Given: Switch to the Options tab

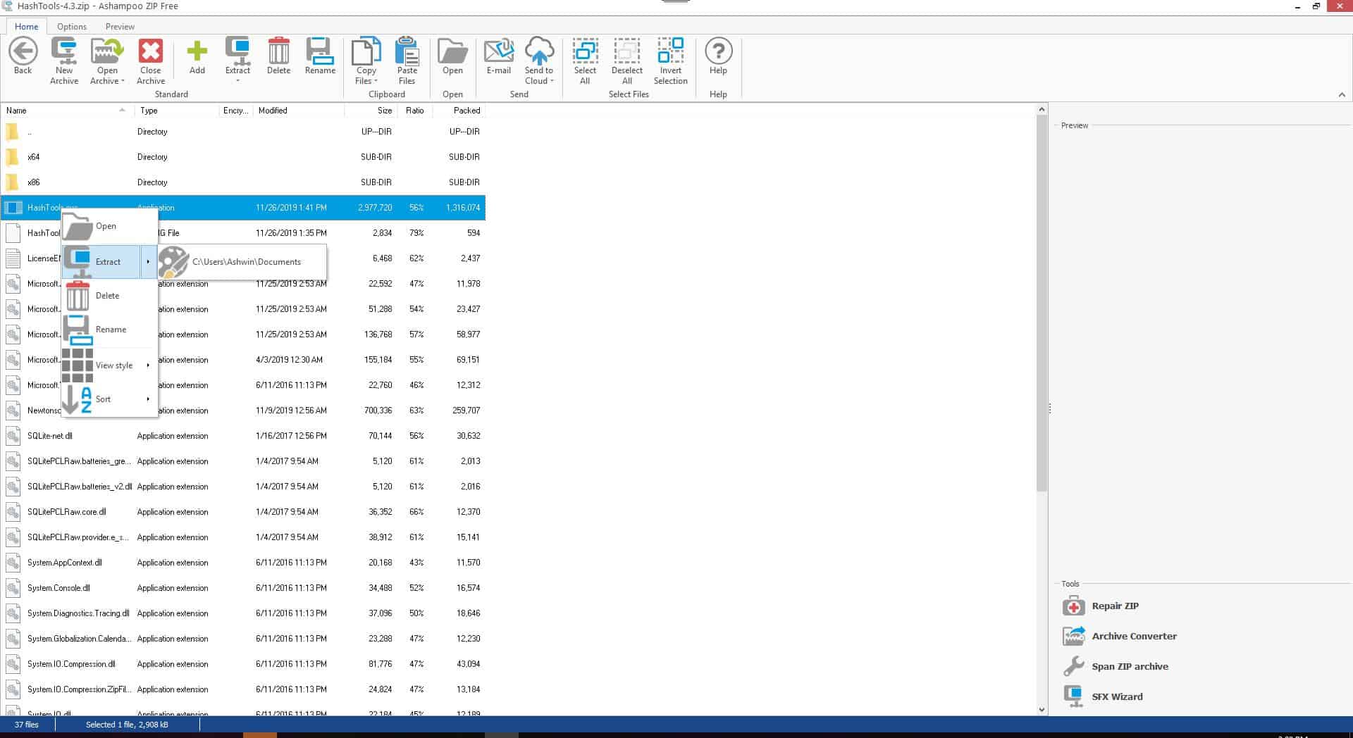Looking at the screenshot, I should coord(72,27).
